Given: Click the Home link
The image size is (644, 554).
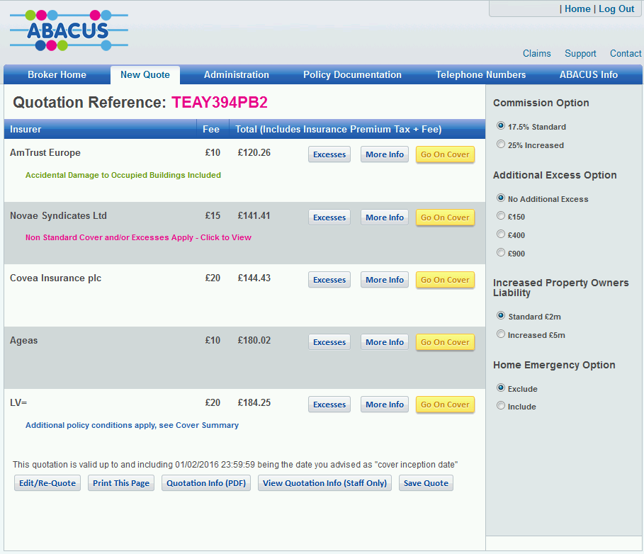Looking at the screenshot, I should click(x=577, y=9).
